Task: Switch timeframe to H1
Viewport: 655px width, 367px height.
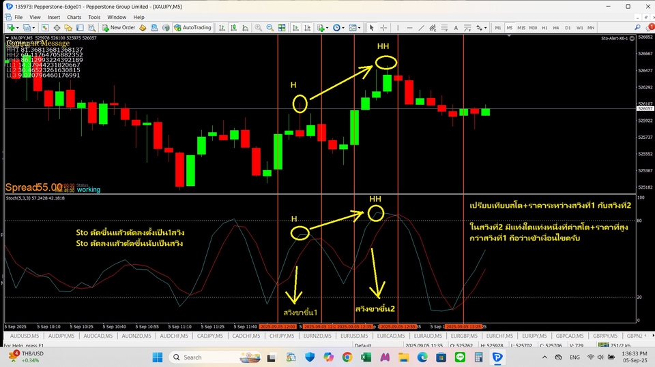Action: pos(544,27)
